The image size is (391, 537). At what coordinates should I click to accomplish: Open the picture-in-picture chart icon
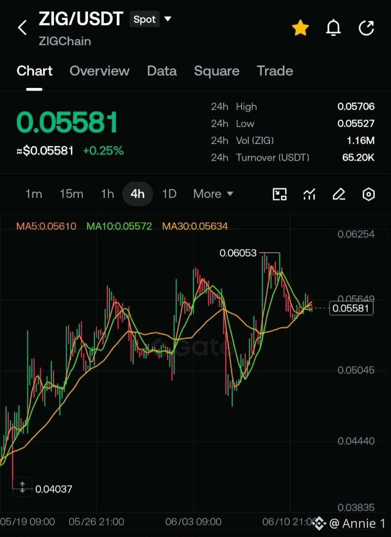point(279,194)
